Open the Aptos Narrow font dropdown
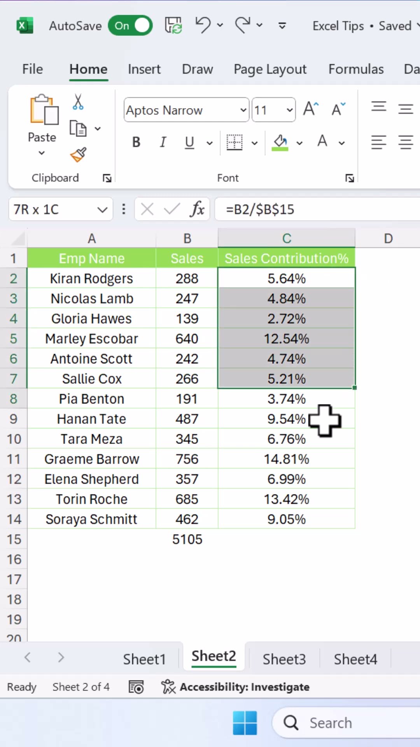 [x=243, y=110]
